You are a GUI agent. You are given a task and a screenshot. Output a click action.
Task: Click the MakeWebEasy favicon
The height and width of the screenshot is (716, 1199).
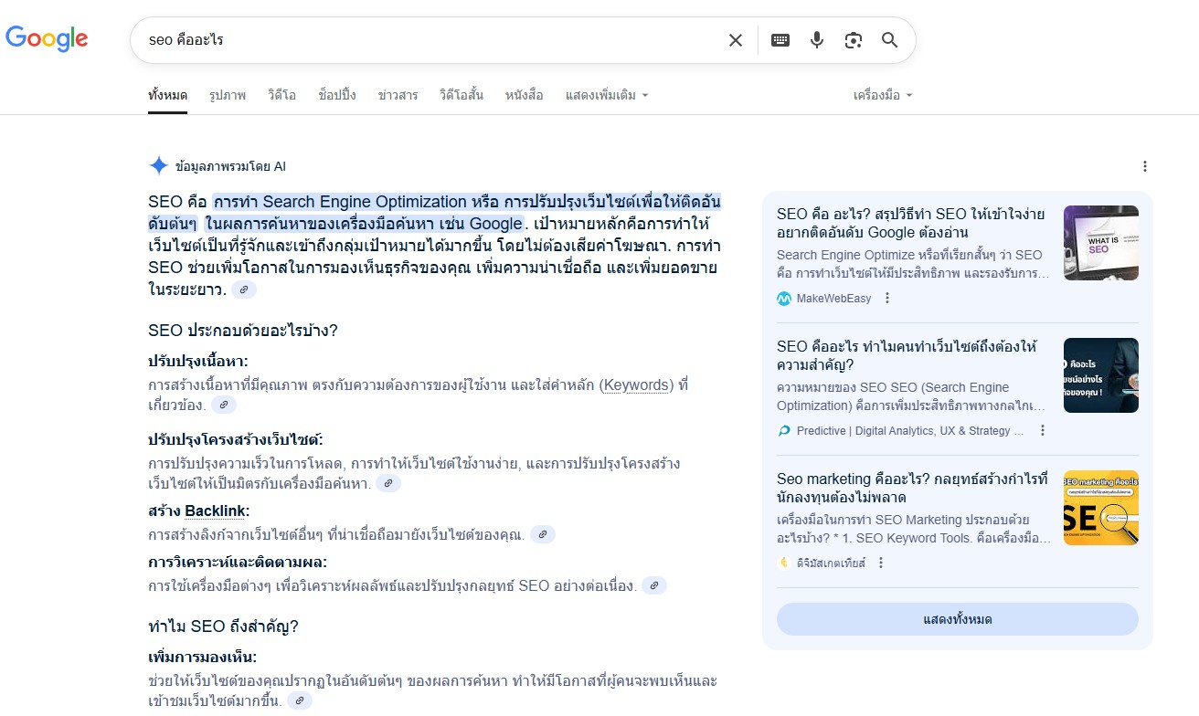(784, 298)
